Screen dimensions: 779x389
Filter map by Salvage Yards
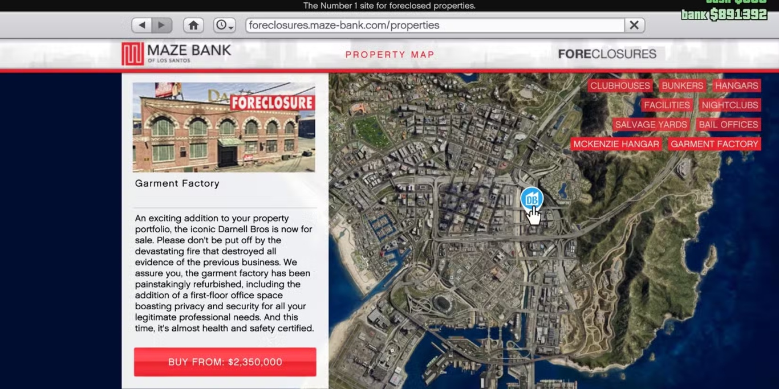[651, 124]
